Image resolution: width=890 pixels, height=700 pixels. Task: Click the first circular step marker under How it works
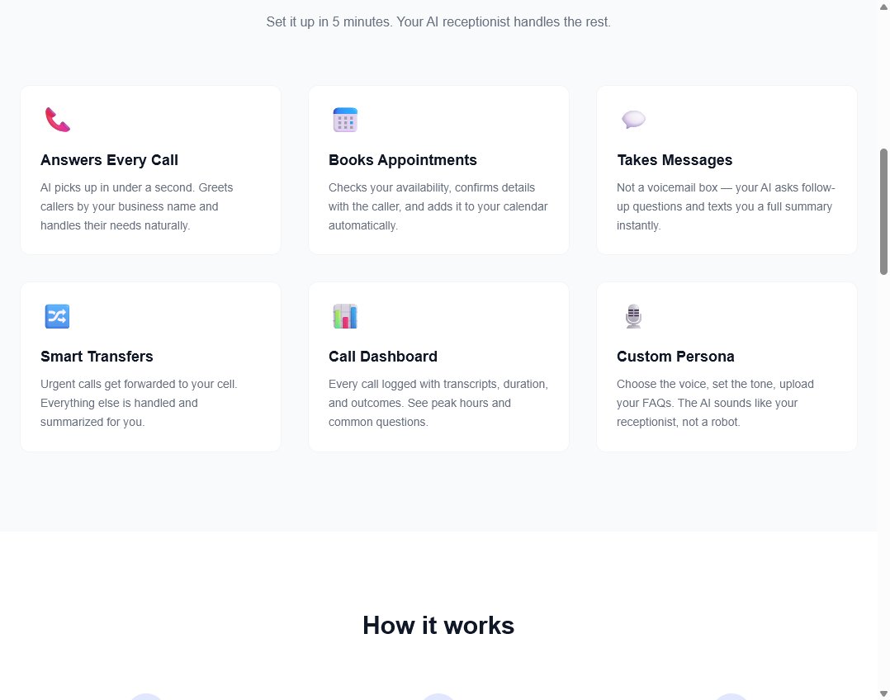coord(146,698)
